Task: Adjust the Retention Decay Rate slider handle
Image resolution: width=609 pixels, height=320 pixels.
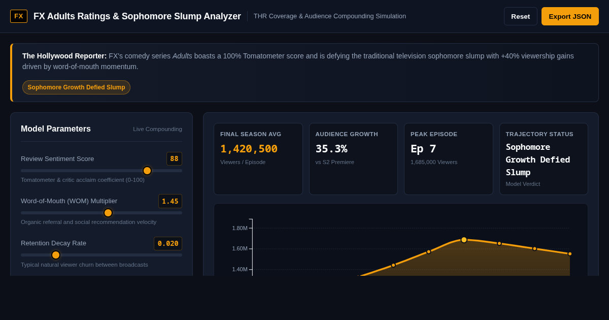Action: [56, 255]
